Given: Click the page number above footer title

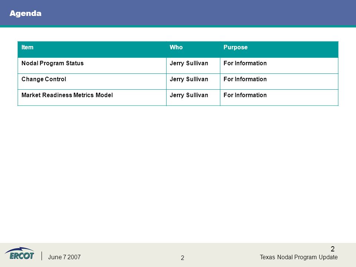Looking at the screenshot, I should [333, 249].
